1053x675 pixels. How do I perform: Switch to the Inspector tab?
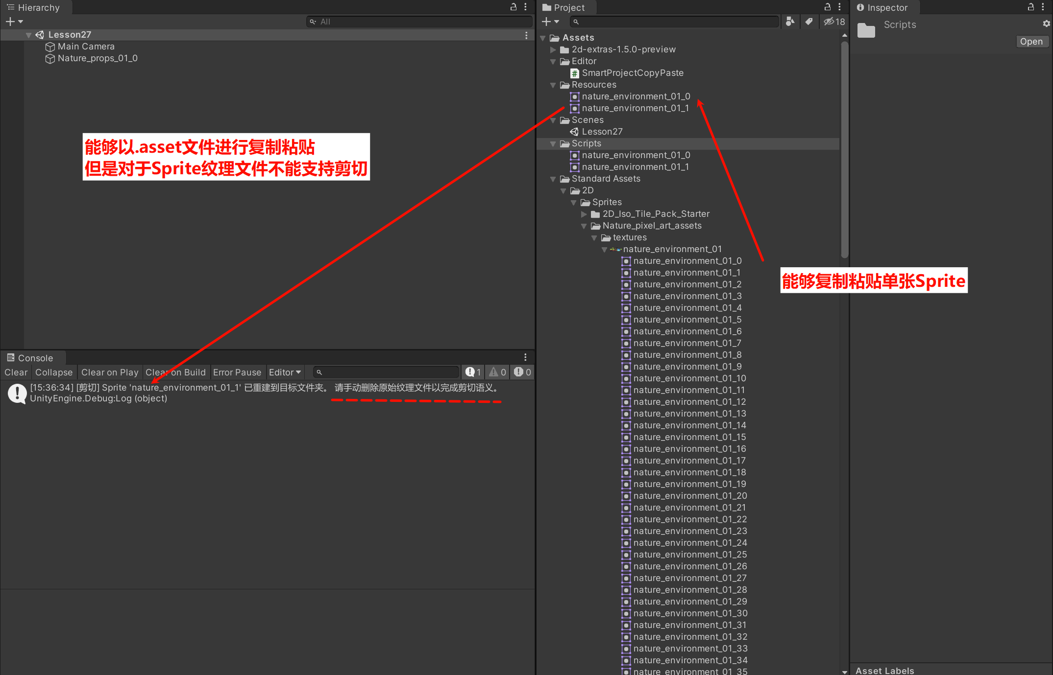click(883, 7)
